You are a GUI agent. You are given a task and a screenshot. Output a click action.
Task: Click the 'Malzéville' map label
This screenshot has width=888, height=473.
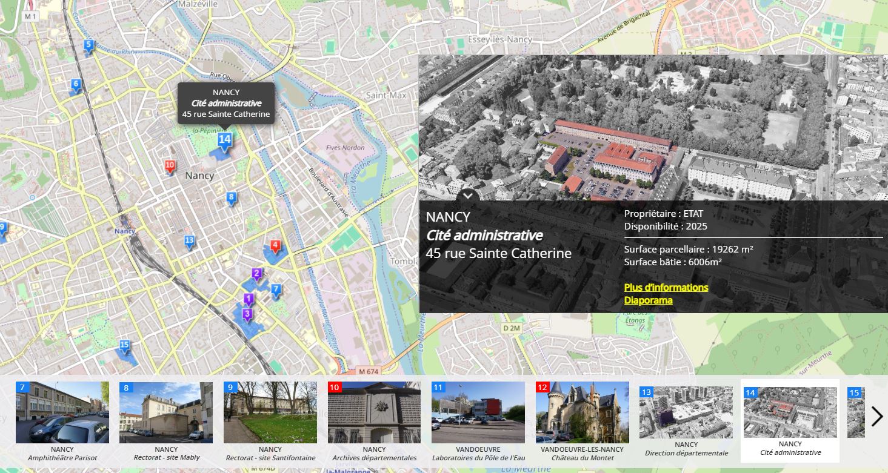(x=198, y=4)
